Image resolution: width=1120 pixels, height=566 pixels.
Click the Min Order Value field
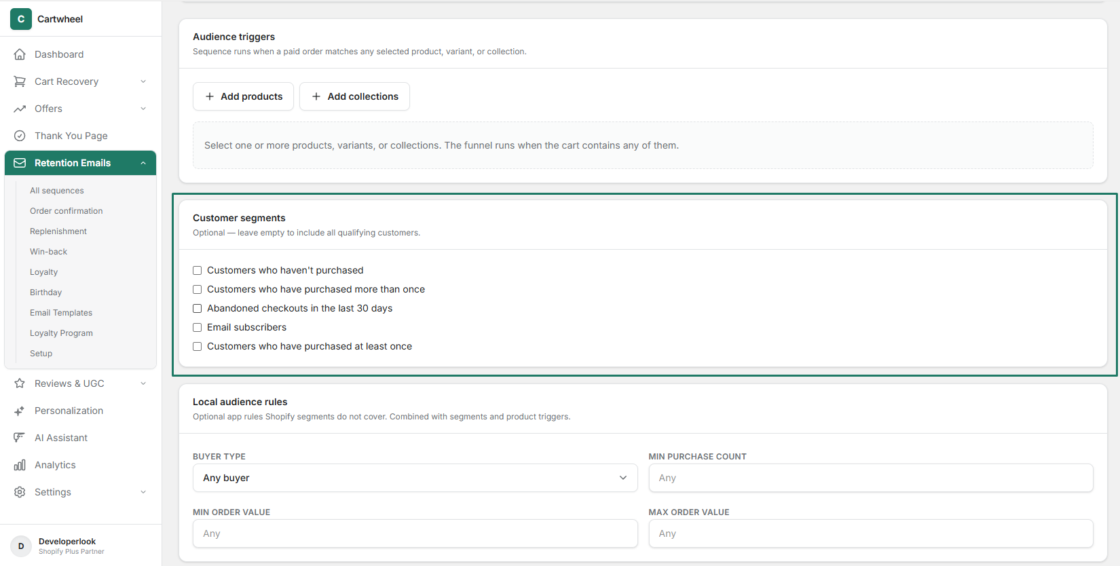coord(415,533)
